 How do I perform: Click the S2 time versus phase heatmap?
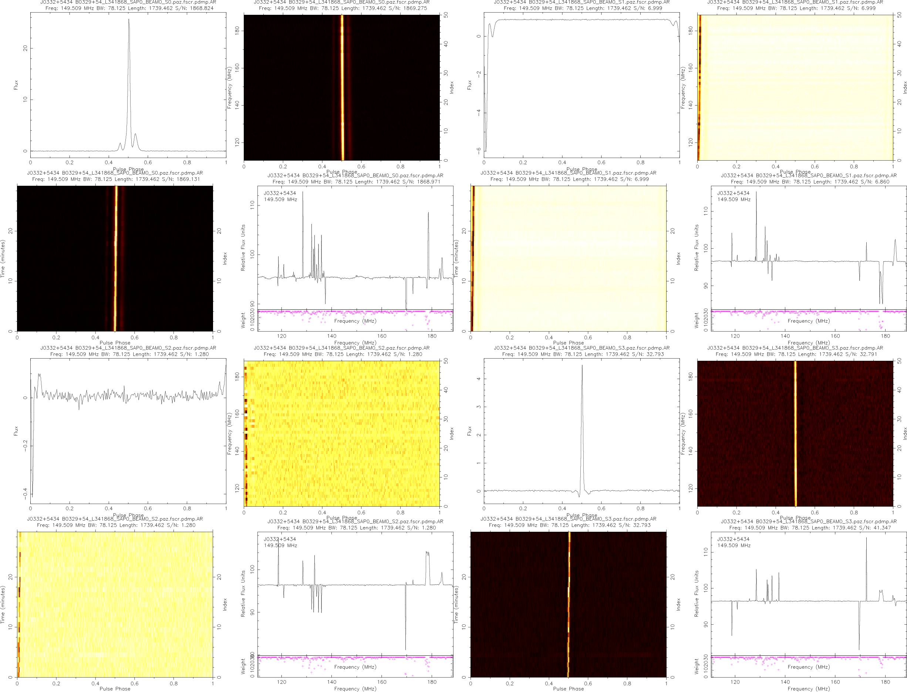click(x=115, y=604)
